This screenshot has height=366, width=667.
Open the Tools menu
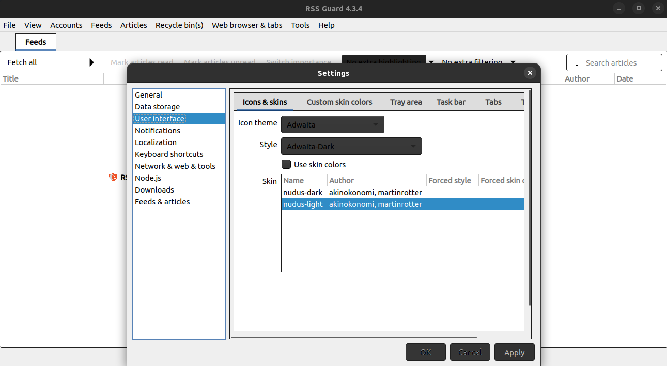[300, 25]
